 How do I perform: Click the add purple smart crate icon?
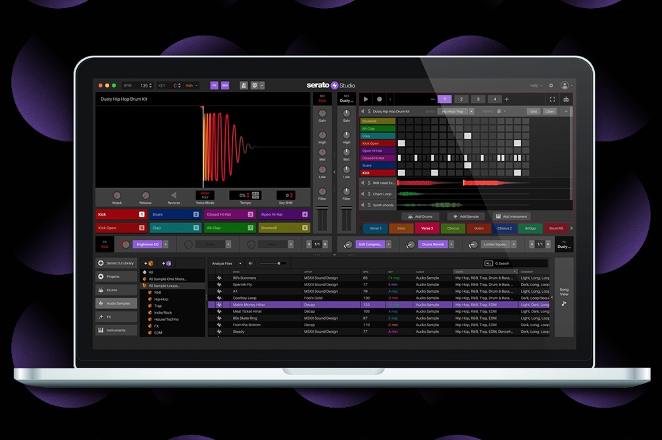point(166,263)
